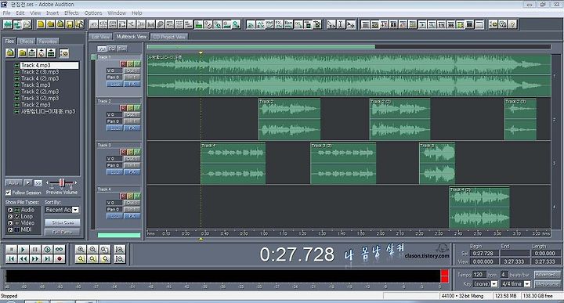This screenshot has width=564, height=303.
Task: Click the Rewind transport button
Action: click(x=23, y=258)
